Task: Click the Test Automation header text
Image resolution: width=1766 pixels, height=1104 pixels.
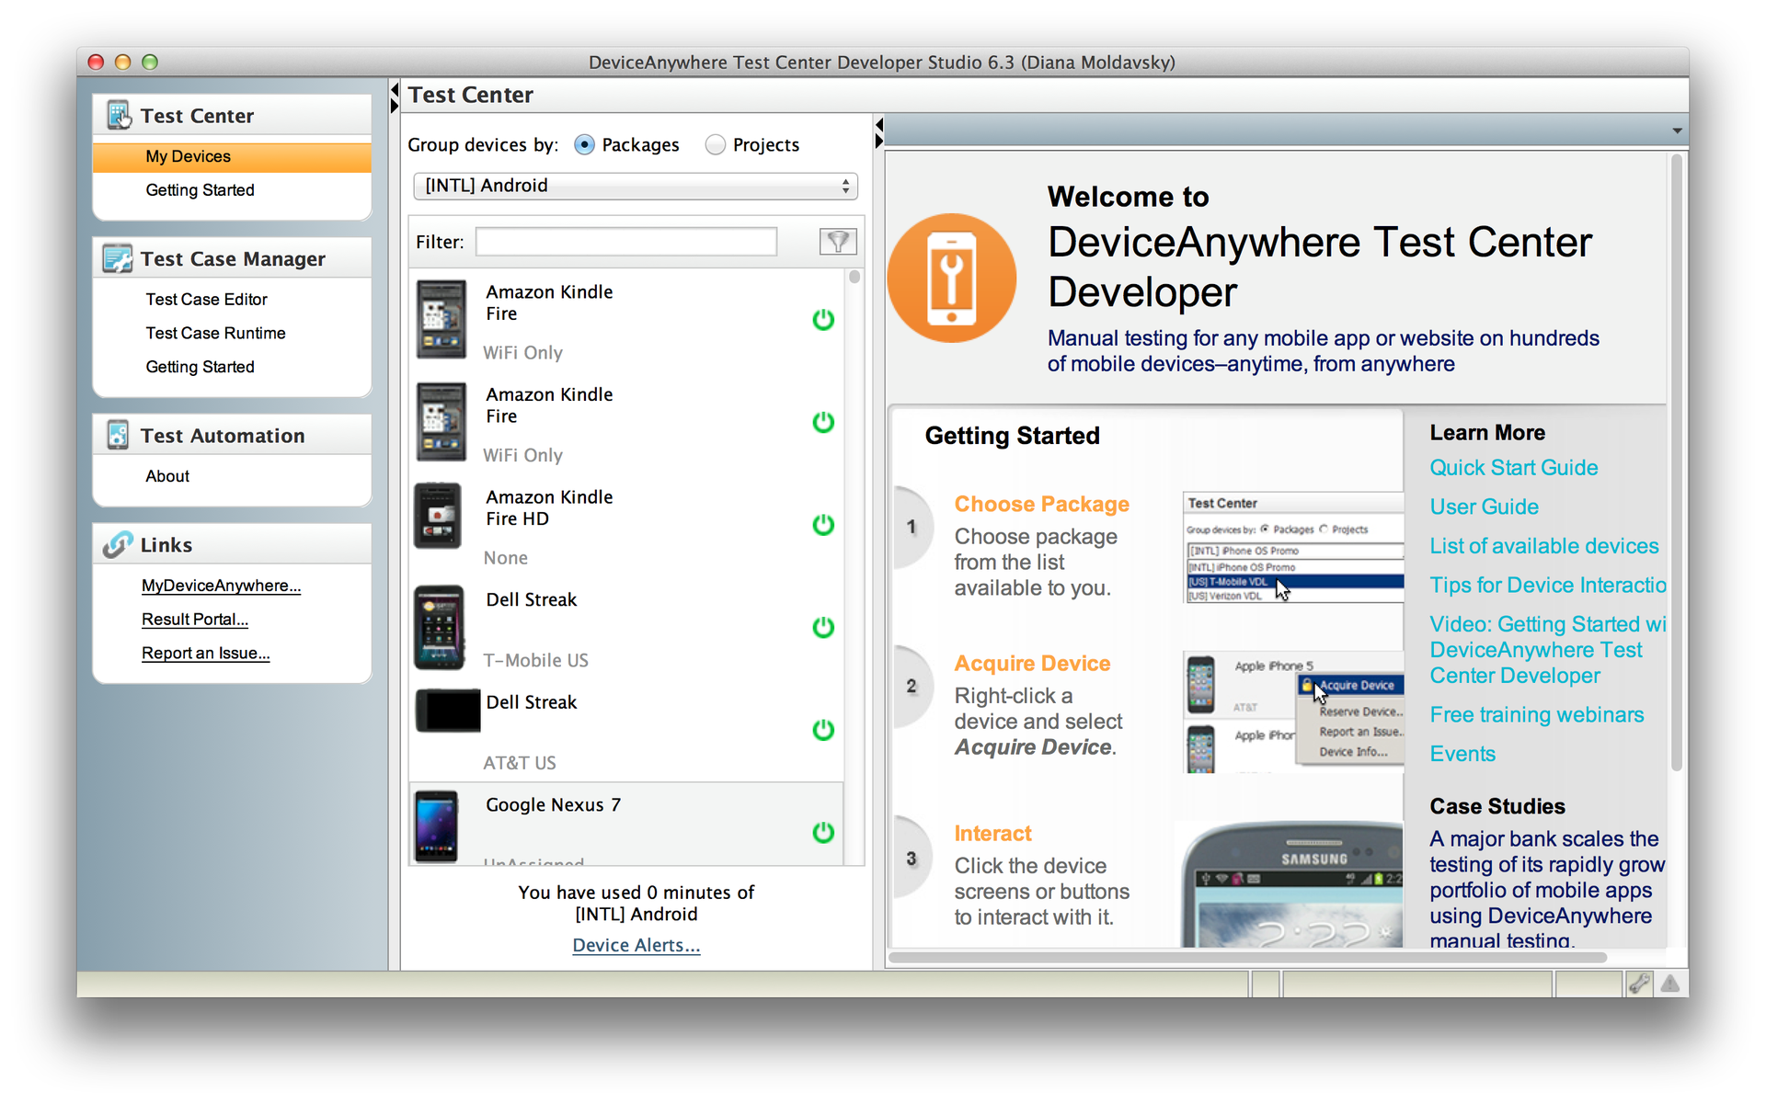Action: 222,436
